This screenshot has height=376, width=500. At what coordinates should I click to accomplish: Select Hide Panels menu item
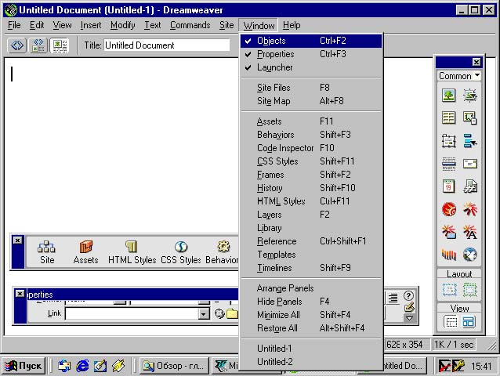pos(311,302)
